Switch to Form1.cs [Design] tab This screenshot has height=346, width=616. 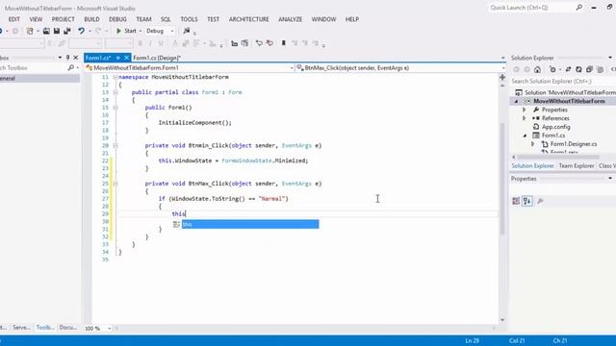tap(157, 58)
